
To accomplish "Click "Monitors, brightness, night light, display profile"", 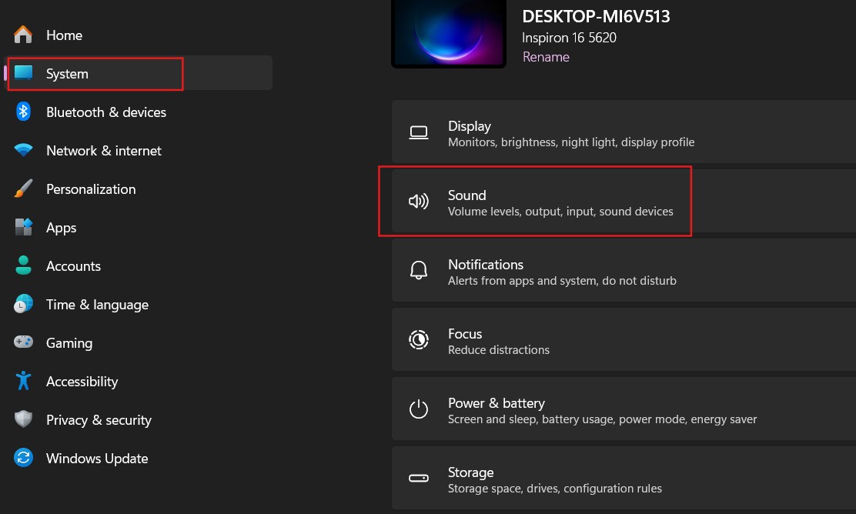I will click(x=571, y=142).
